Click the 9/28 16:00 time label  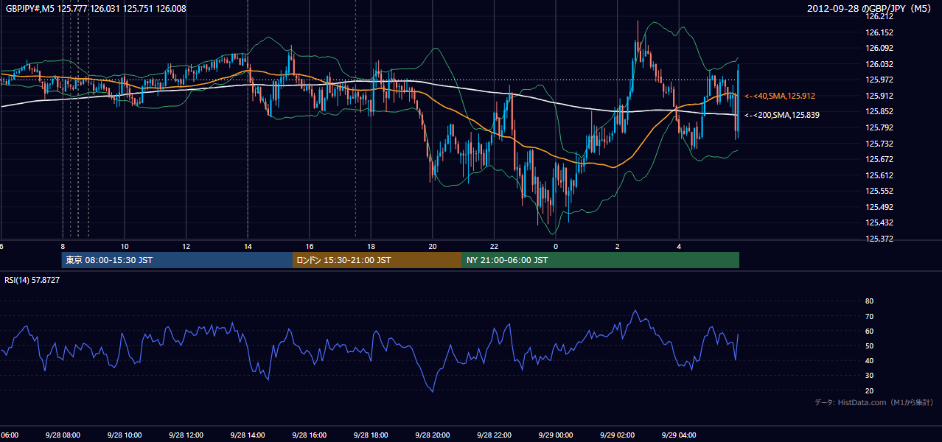pyautogui.click(x=310, y=435)
